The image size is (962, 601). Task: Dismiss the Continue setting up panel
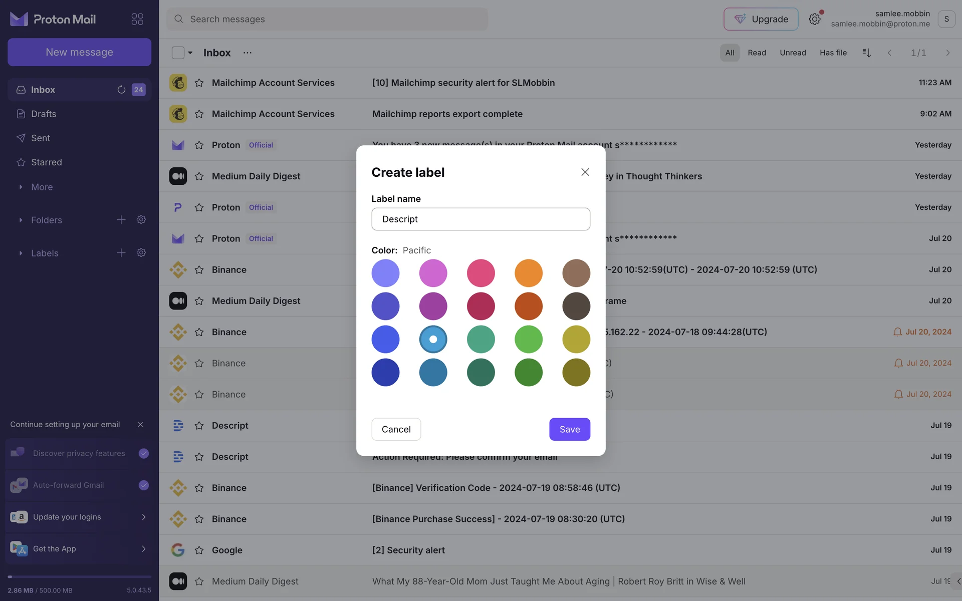click(140, 424)
